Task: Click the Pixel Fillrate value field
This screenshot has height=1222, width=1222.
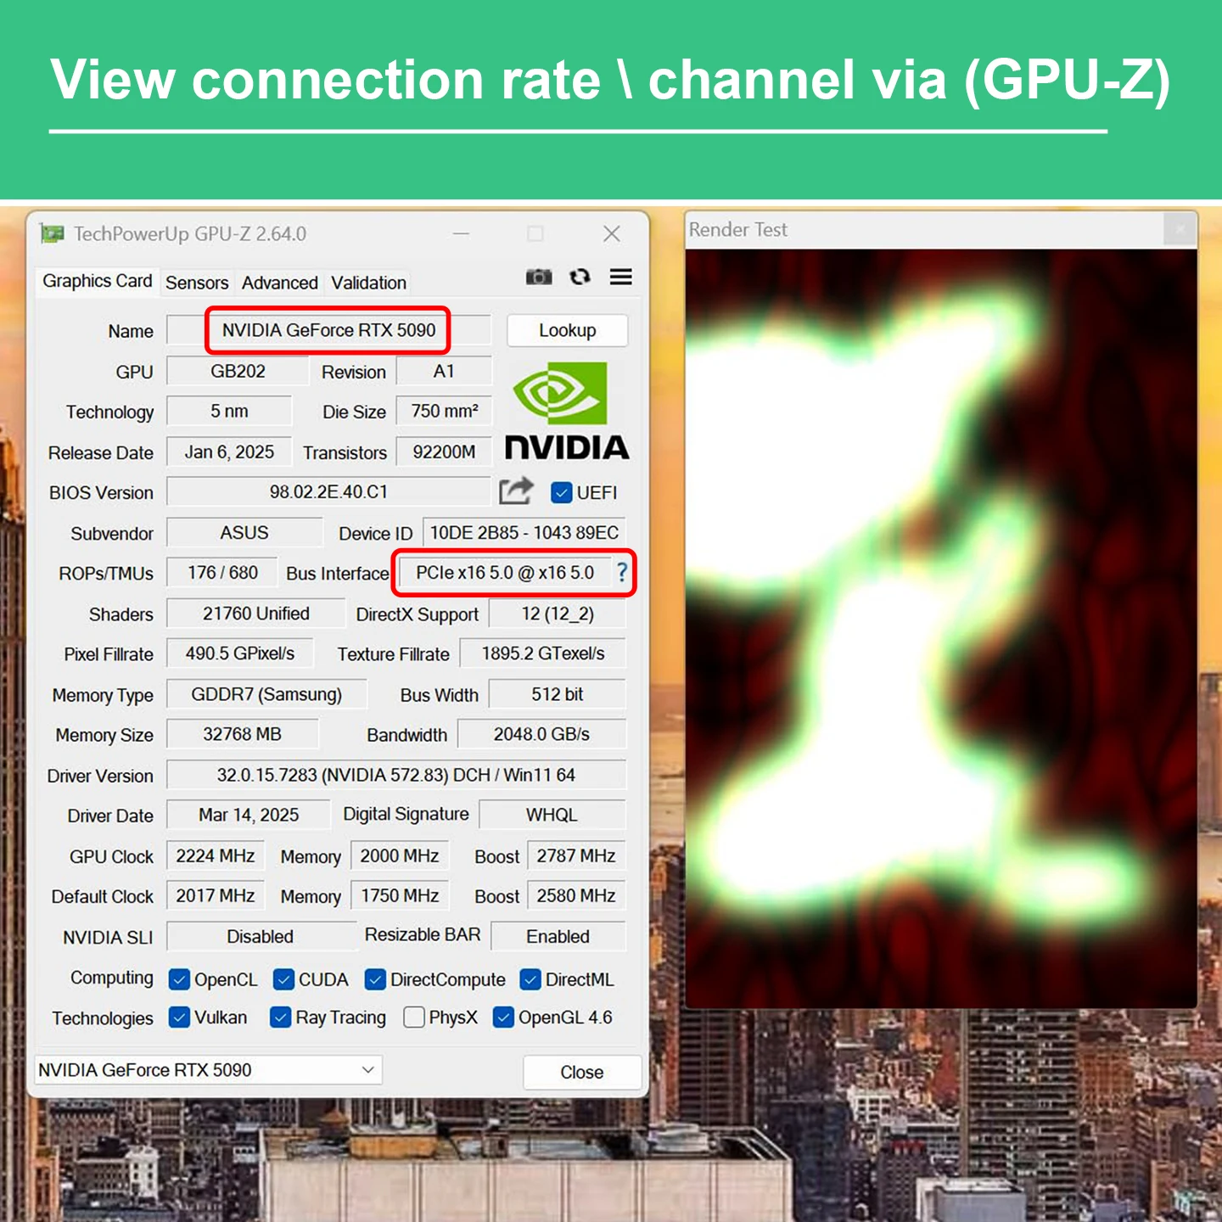Action: pos(239,653)
